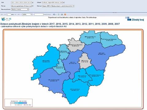Go to next report page
The image size is (147, 110).
[16, 15]
